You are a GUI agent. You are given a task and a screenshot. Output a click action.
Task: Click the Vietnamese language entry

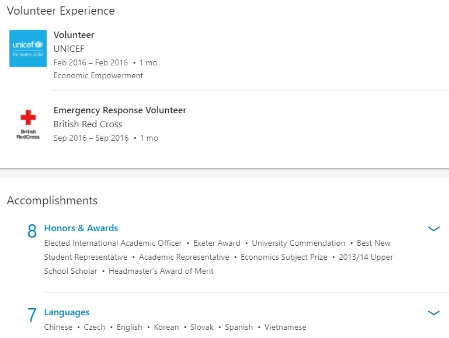click(x=285, y=327)
